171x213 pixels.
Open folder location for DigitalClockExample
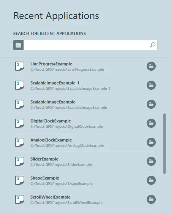[x=151, y=123]
